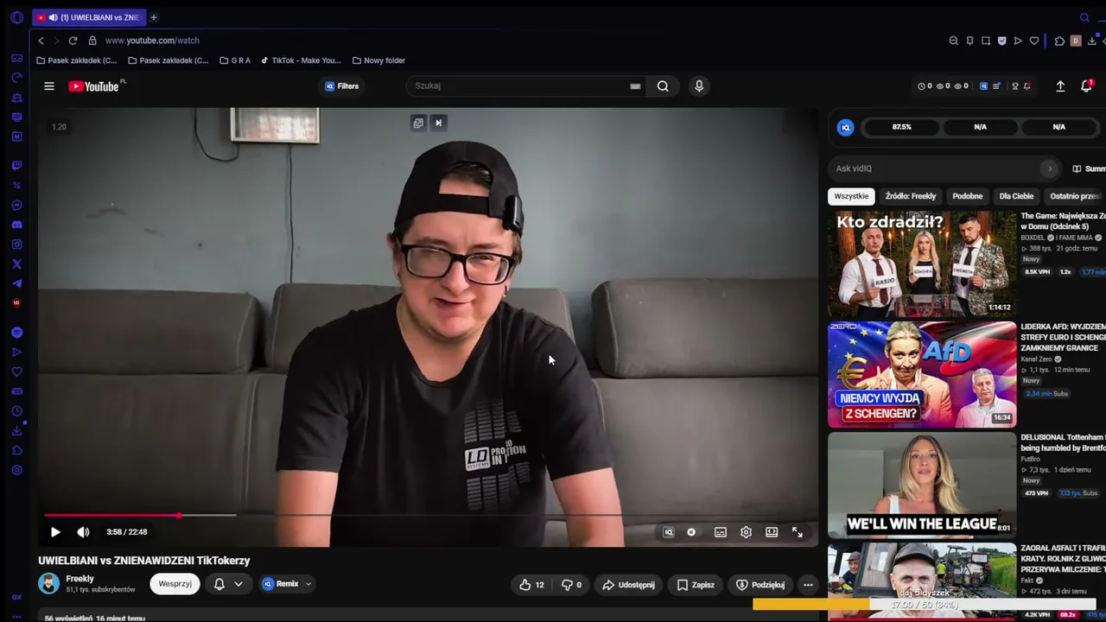Open the Kto zdradził video thumbnail
This screenshot has width=1106, height=622.
(922, 263)
